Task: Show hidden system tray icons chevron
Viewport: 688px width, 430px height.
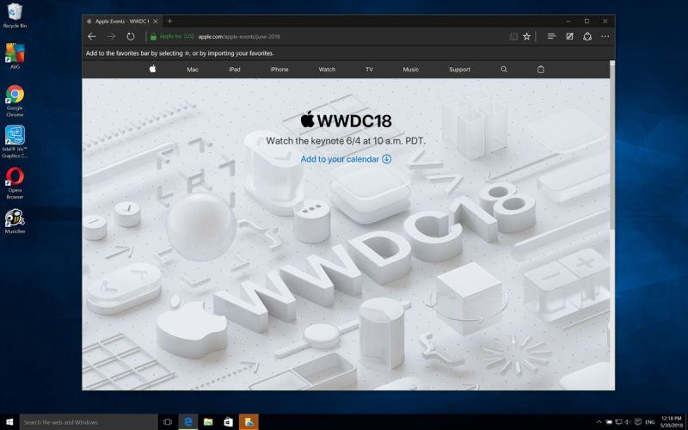Action: 599,422
